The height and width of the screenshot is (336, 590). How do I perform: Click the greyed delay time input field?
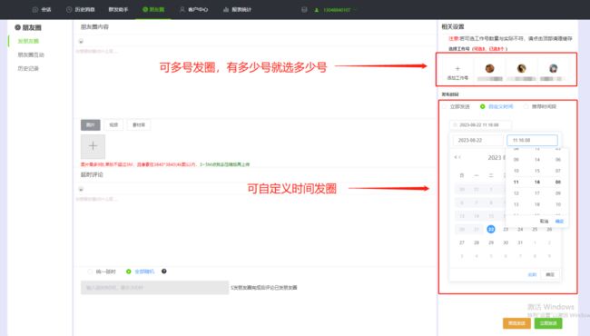coord(154,288)
